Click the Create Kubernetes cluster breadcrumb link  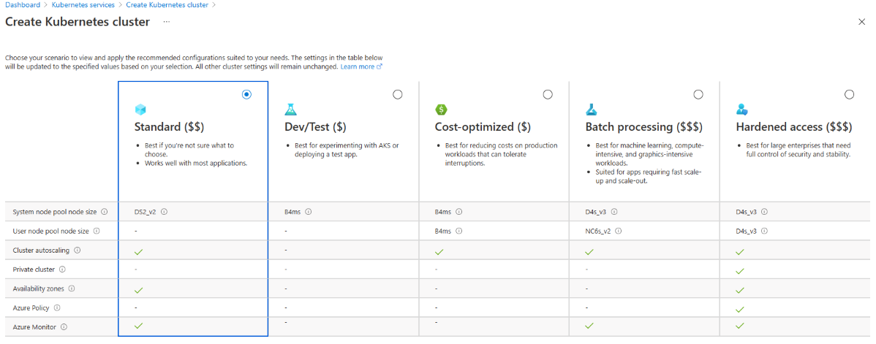point(167,5)
